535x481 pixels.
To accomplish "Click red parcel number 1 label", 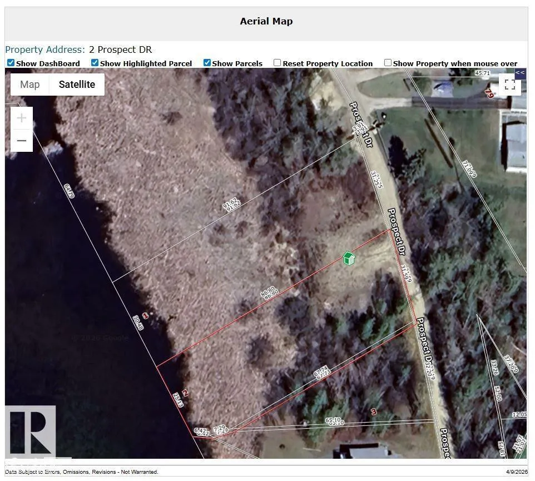I will [x=145, y=316].
